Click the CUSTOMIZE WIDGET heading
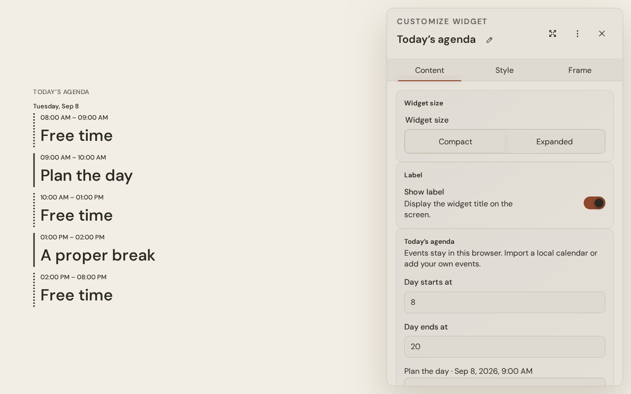Viewport: 631px width, 394px height. coord(442,22)
